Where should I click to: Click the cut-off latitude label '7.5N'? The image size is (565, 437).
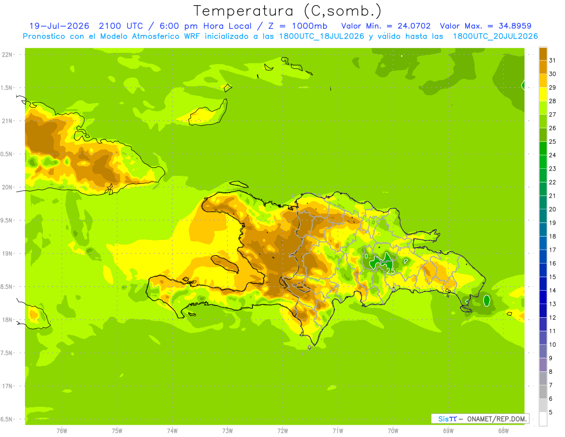tap(7, 353)
